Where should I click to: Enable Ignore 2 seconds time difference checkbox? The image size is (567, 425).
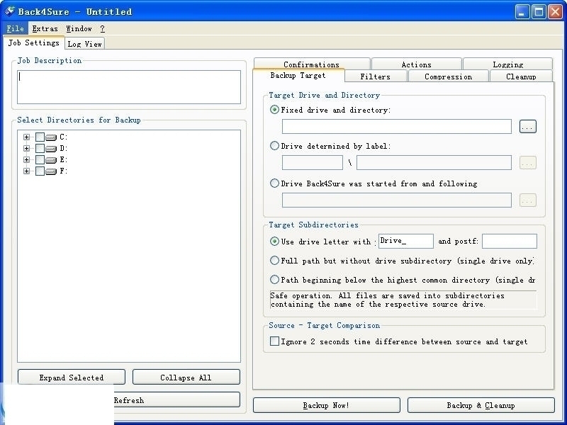coord(274,341)
